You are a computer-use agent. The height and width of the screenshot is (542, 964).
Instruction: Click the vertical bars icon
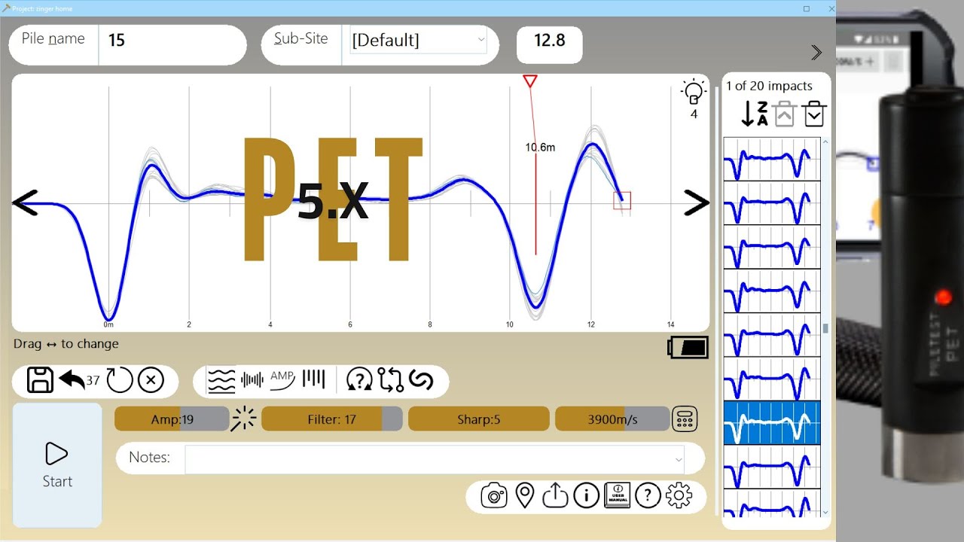(x=313, y=379)
